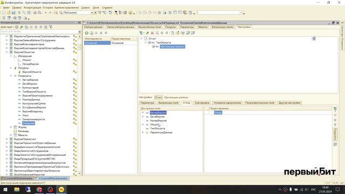Click the Copy settings variant icon
Viewport: 345px width, 194px height.
coord(92,33)
